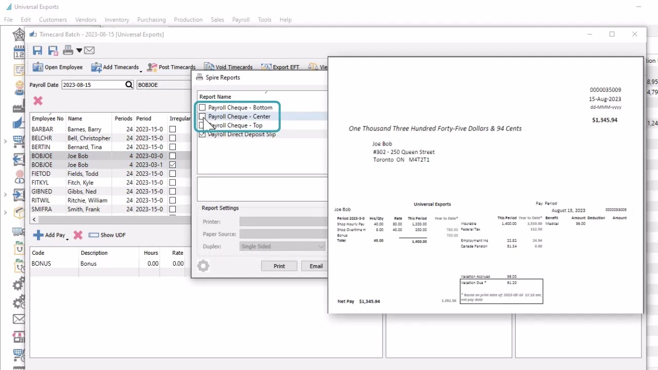658x370 pixels.
Task: Click the envelope icon in left sidebar
Action: coord(19,319)
